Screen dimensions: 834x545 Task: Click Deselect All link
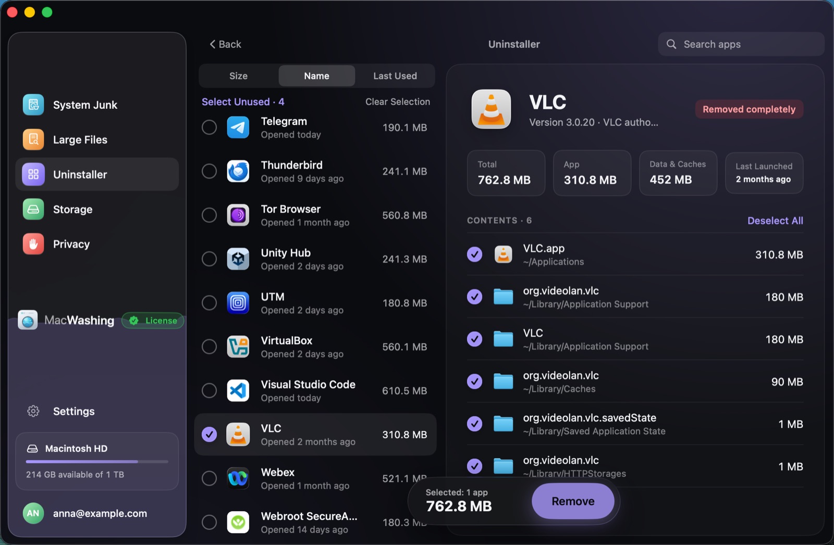point(775,221)
